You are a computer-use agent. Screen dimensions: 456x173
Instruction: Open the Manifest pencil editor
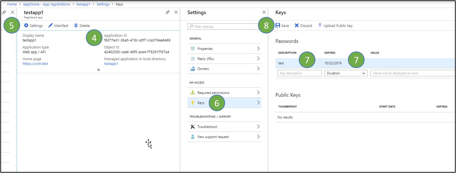point(51,26)
